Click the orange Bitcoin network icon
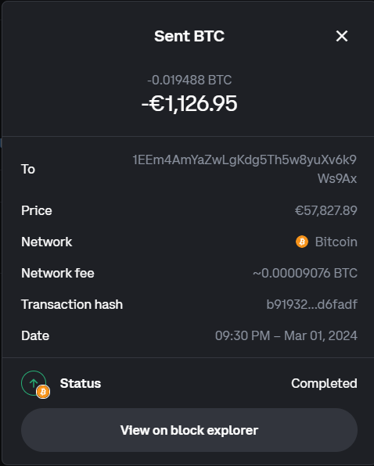This screenshot has width=374, height=466. pyautogui.click(x=302, y=242)
